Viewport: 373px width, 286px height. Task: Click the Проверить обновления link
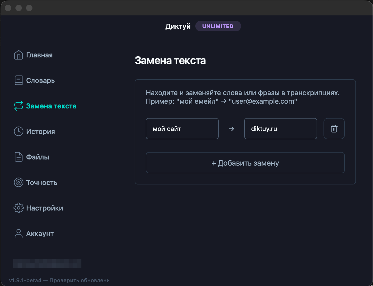point(79,280)
